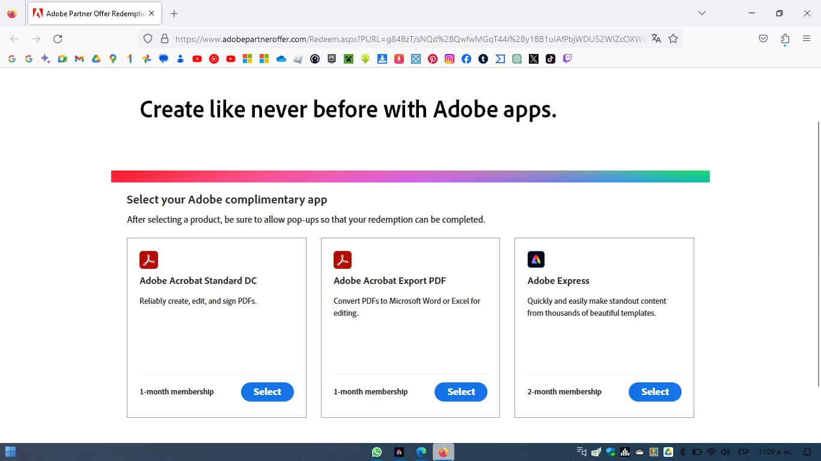821x461 pixels.
Task: Click the adobepartneroffer.com address bar
Action: point(410,39)
